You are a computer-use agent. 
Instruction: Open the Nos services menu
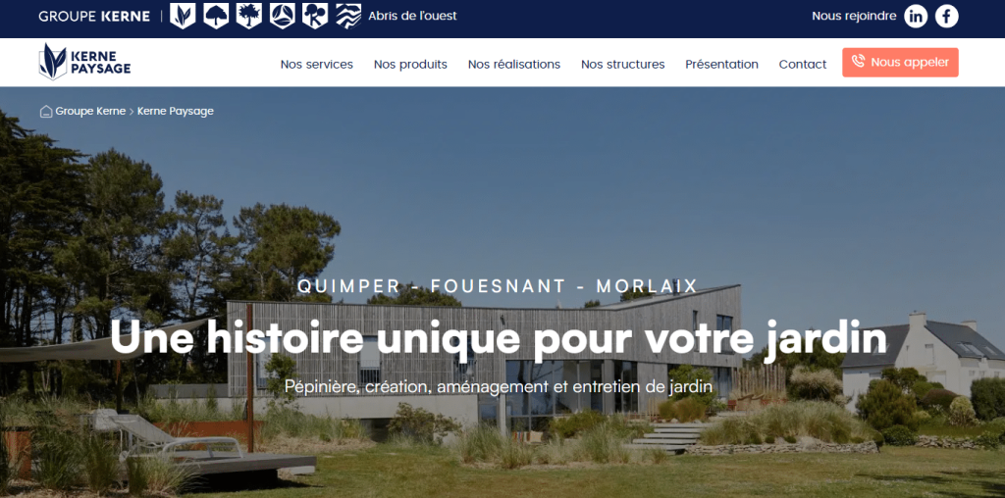316,65
